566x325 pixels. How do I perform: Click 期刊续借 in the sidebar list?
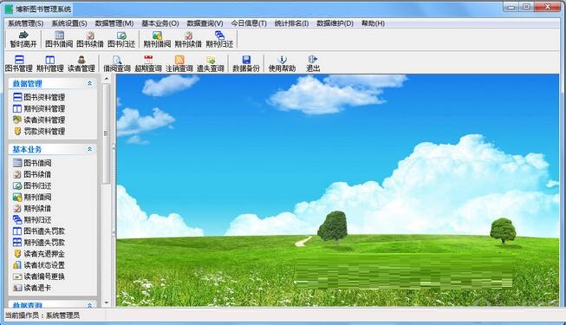point(32,208)
